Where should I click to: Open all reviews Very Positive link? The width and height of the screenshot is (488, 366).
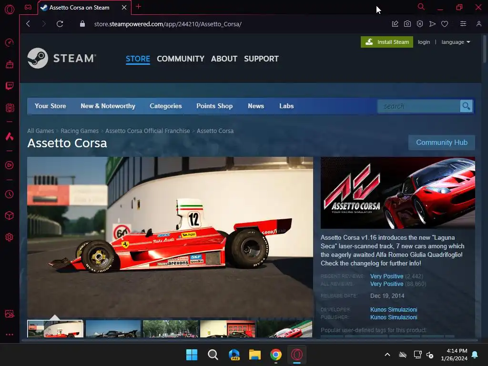[x=386, y=284]
